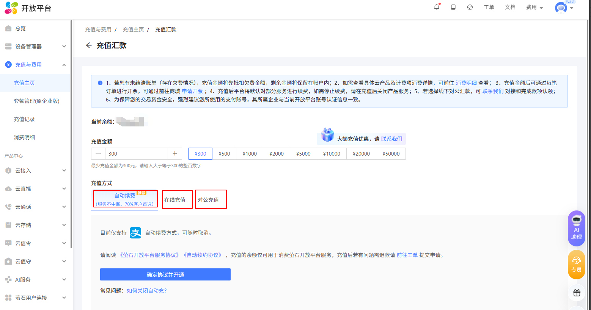Click the notification bell icon

(437, 7)
